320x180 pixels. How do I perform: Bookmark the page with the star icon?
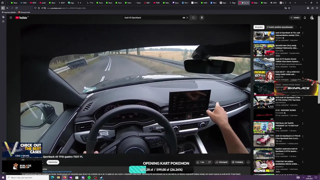pos(289,8)
